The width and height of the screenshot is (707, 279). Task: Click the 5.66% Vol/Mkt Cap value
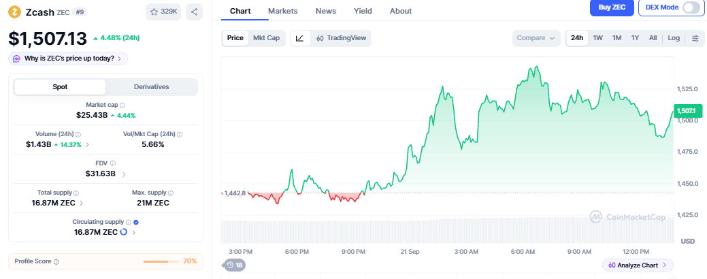click(152, 144)
